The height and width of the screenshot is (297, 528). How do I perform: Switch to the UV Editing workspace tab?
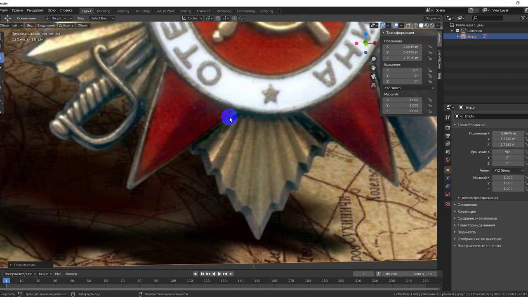coord(142,11)
